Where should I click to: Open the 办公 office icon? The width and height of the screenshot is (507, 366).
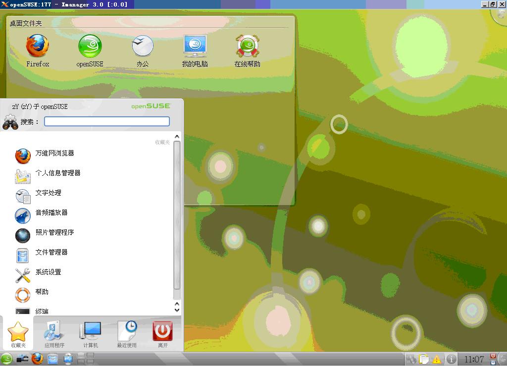tap(143, 51)
